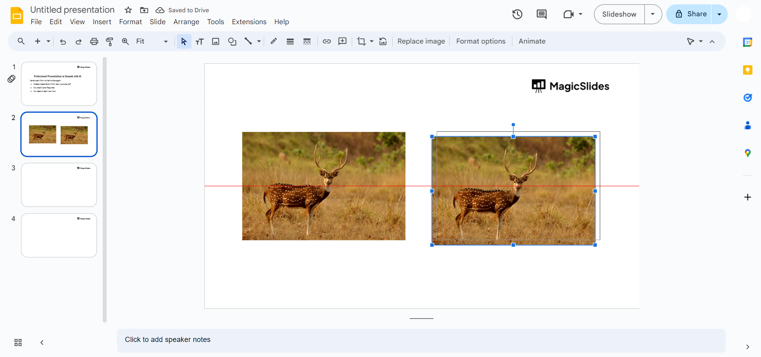Open the Arrange menu
The width and height of the screenshot is (761, 357).
coord(186,22)
